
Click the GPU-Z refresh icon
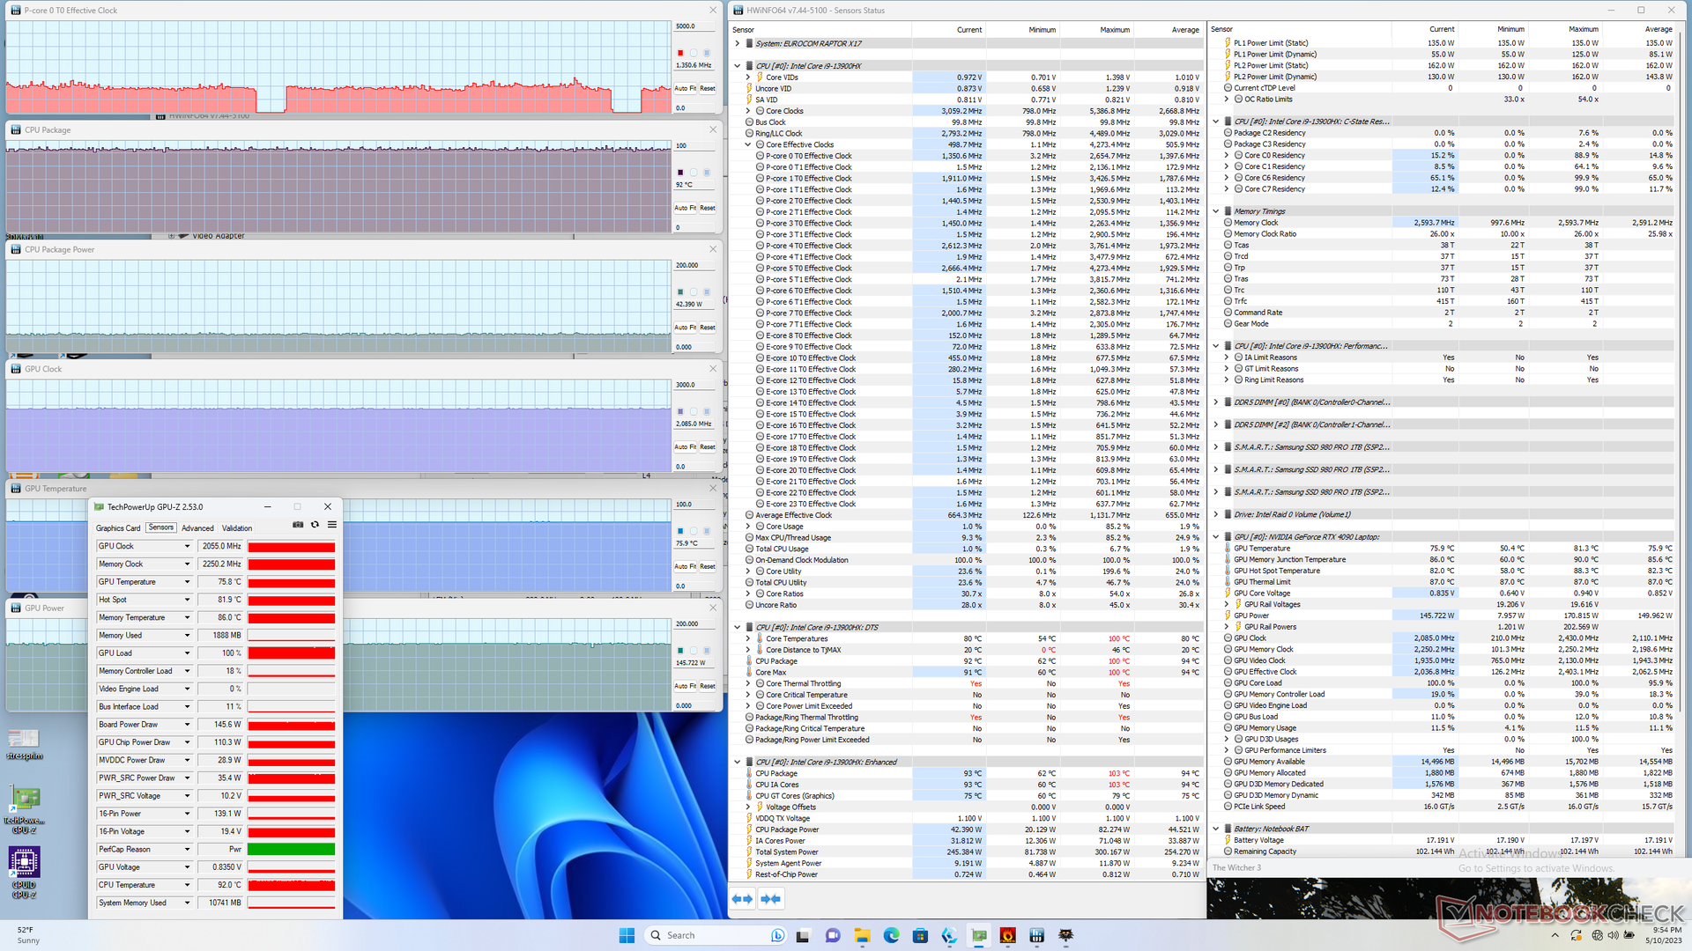pyautogui.click(x=315, y=525)
